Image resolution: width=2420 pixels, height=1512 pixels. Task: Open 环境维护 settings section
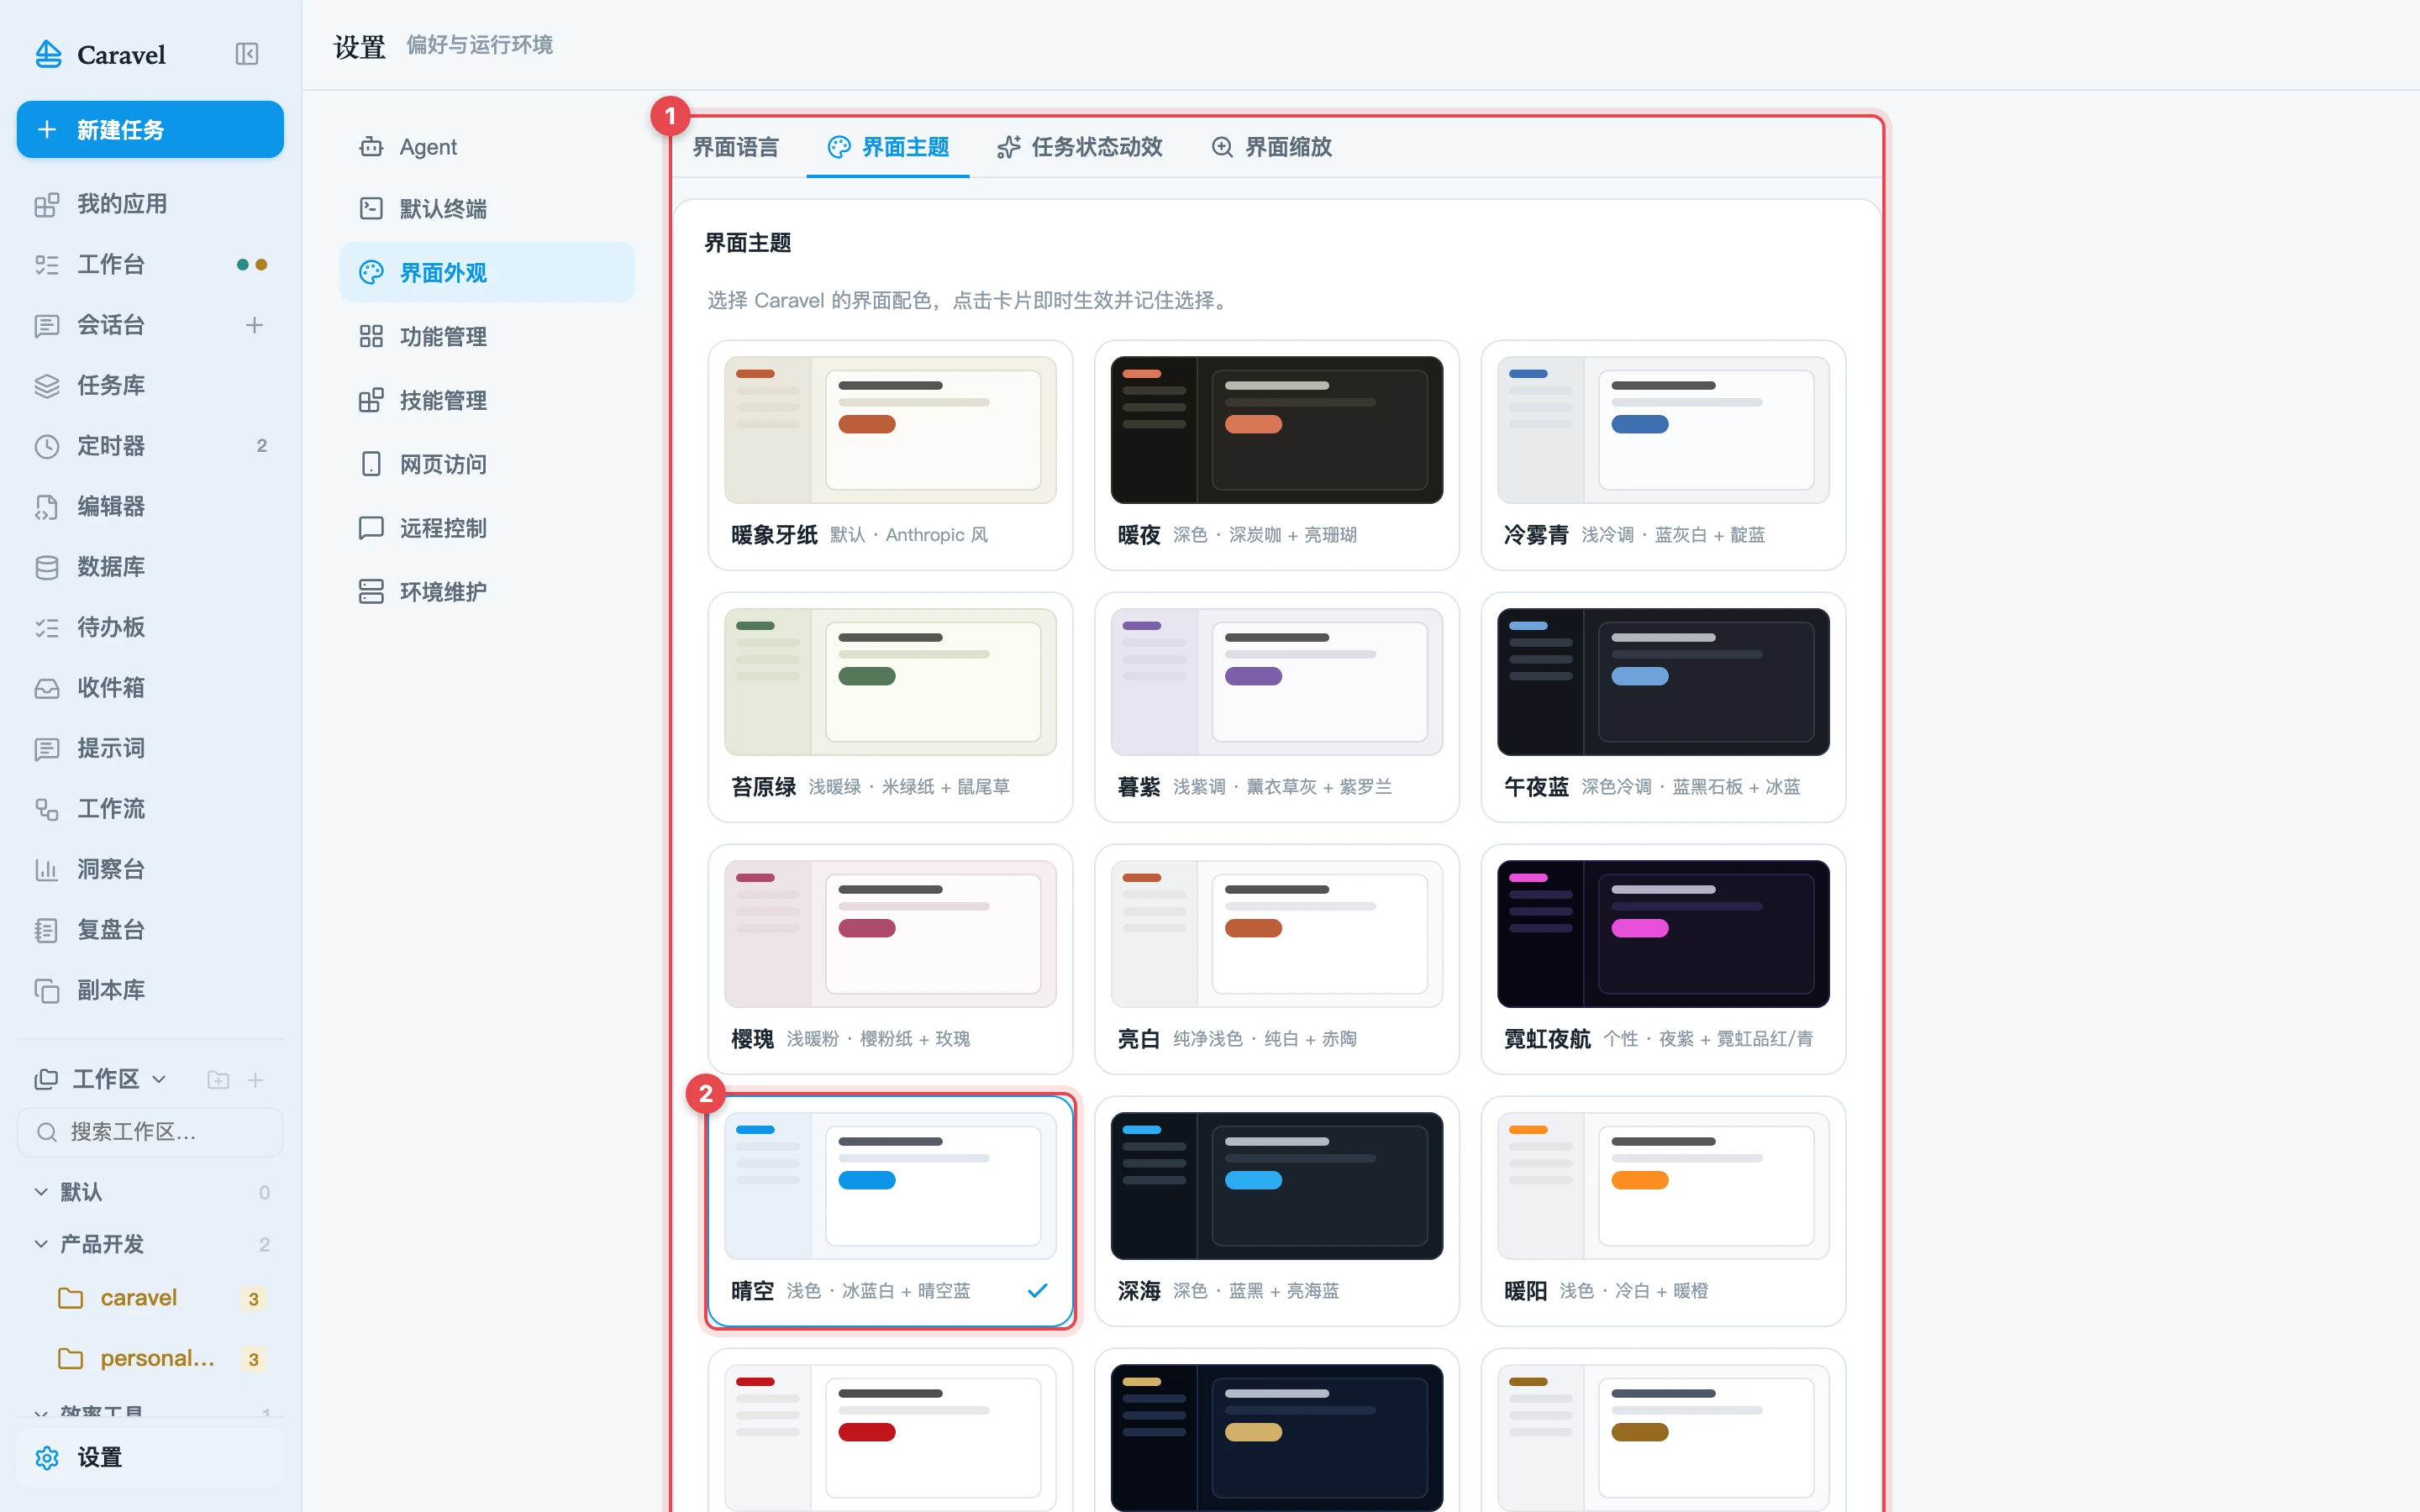[x=487, y=592]
